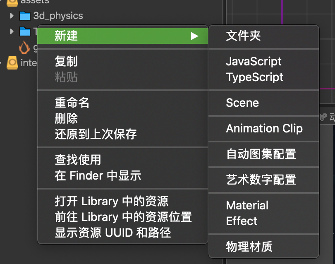Create a new Material asset
This screenshot has height=264, width=335.
(247, 206)
